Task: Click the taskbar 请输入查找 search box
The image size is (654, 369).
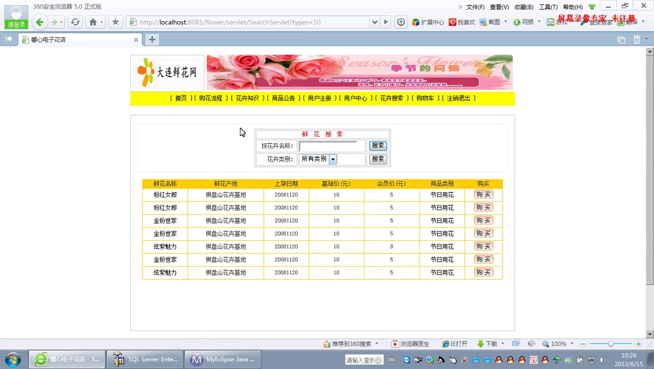Action: (x=364, y=360)
